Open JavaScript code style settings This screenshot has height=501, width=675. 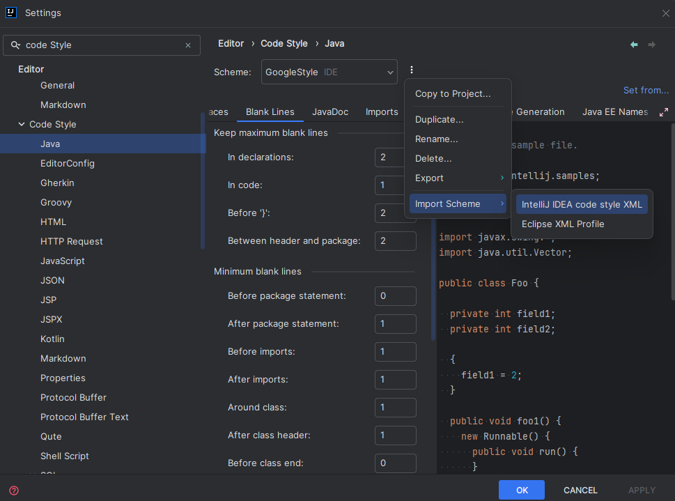pos(63,261)
